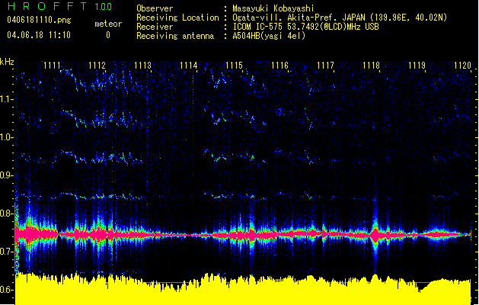Click the 1119 time marker

click(x=417, y=65)
